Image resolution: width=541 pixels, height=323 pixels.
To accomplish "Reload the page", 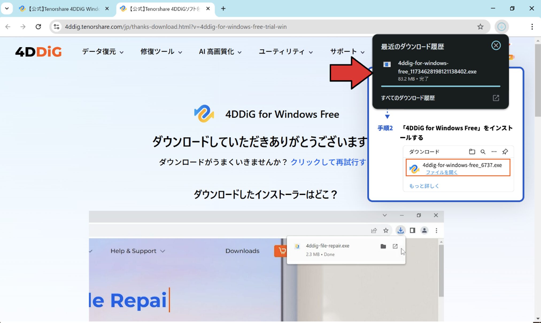I will click(38, 27).
